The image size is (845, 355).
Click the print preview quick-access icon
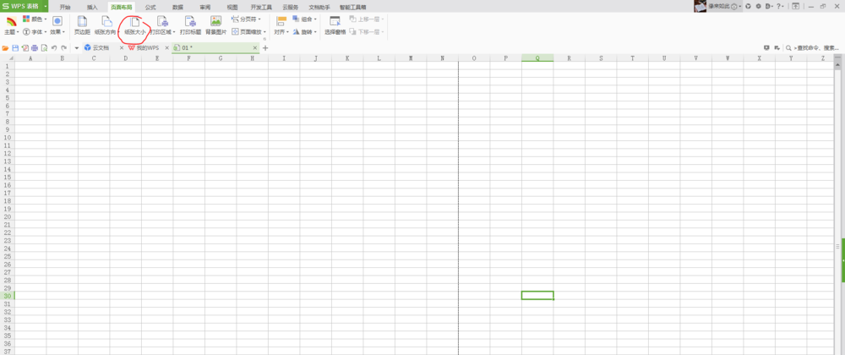[x=44, y=48]
